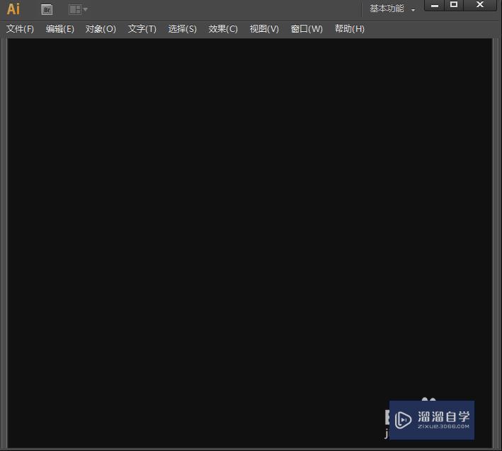The height and width of the screenshot is (451, 502).
Task: Open the 效果(C) menu
Action: (223, 29)
